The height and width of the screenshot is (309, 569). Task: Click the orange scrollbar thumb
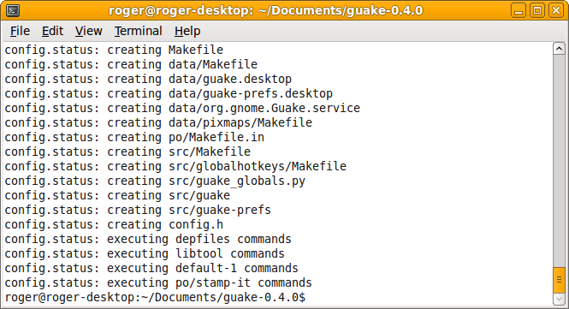pyautogui.click(x=559, y=280)
